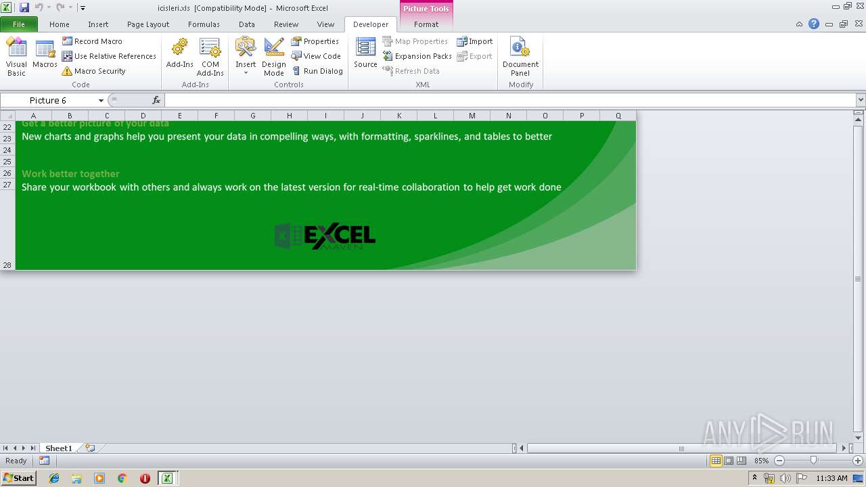Zoom in with plus button
Image resolution: width=866 pixels, height=487 pixels.
857,461
